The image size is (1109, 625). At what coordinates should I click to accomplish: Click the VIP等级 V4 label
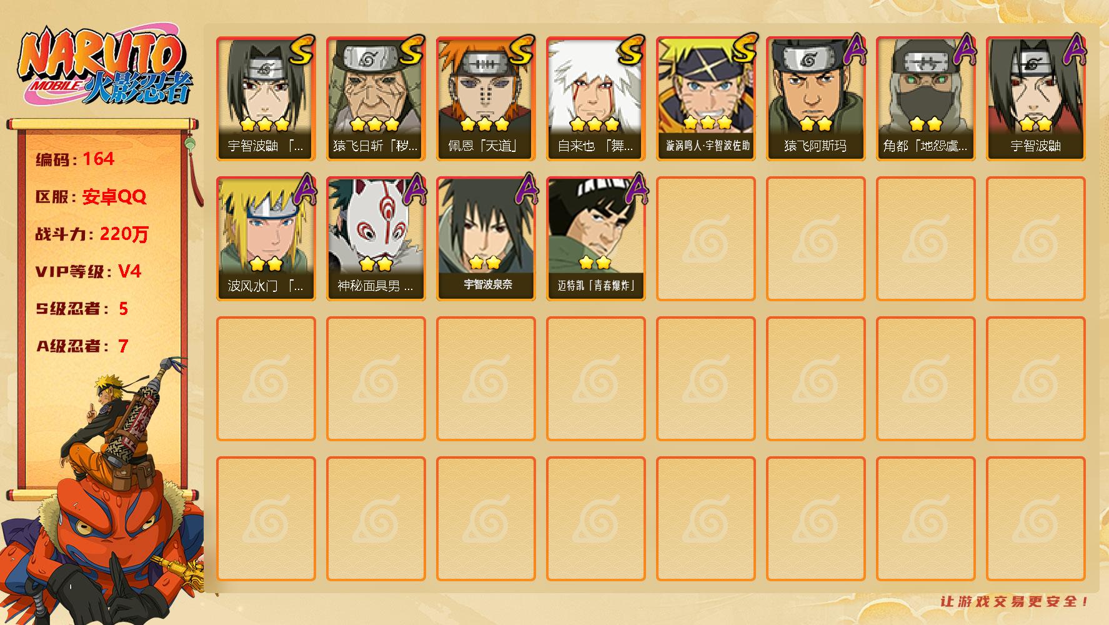(x=89, y=271)
